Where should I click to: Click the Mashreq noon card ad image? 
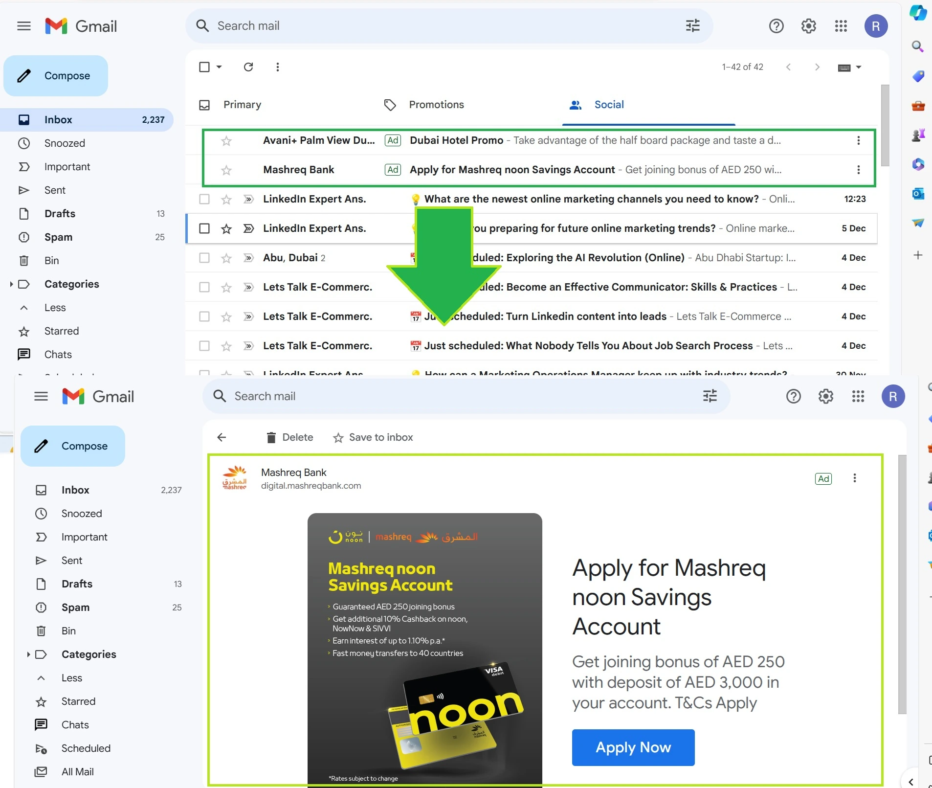(x=424, y=650)
